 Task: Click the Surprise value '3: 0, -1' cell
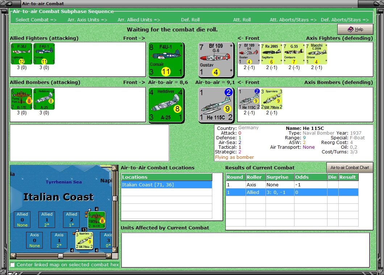[x=280, y=192]
